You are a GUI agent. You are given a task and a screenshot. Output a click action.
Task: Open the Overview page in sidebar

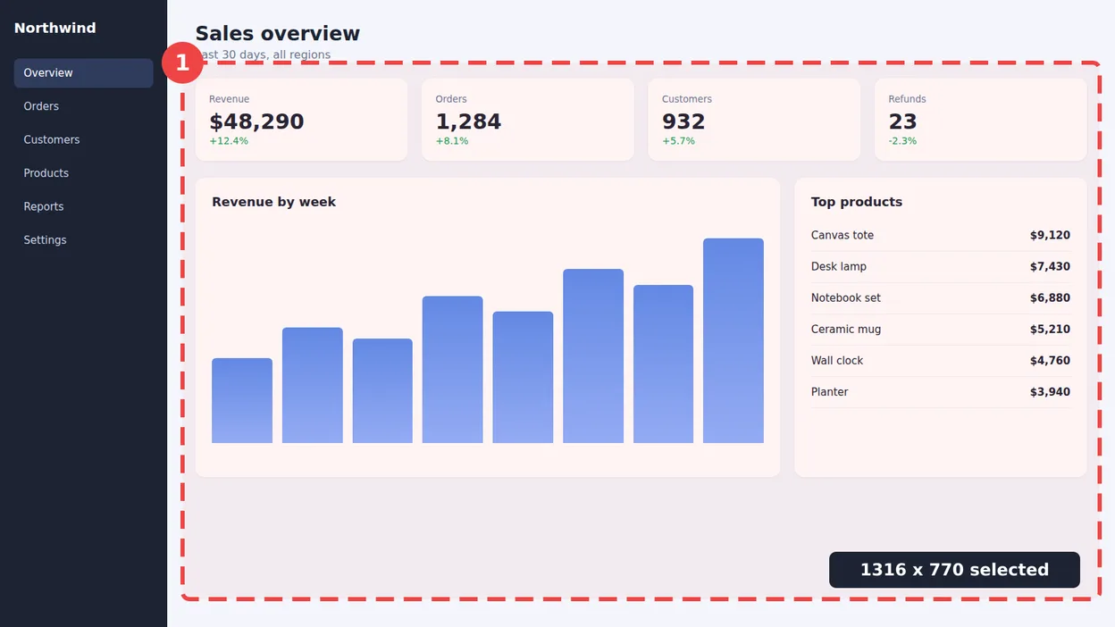pos(83,73)
